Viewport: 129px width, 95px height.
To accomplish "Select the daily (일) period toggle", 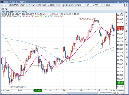I will [63, 5].
